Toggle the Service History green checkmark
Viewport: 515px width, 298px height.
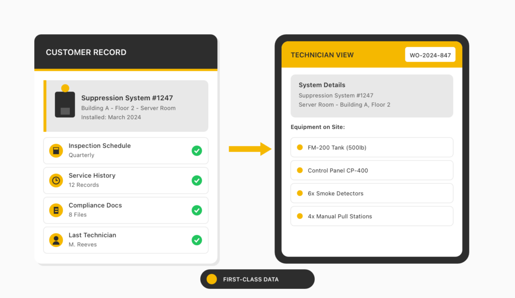pos(197,180)
